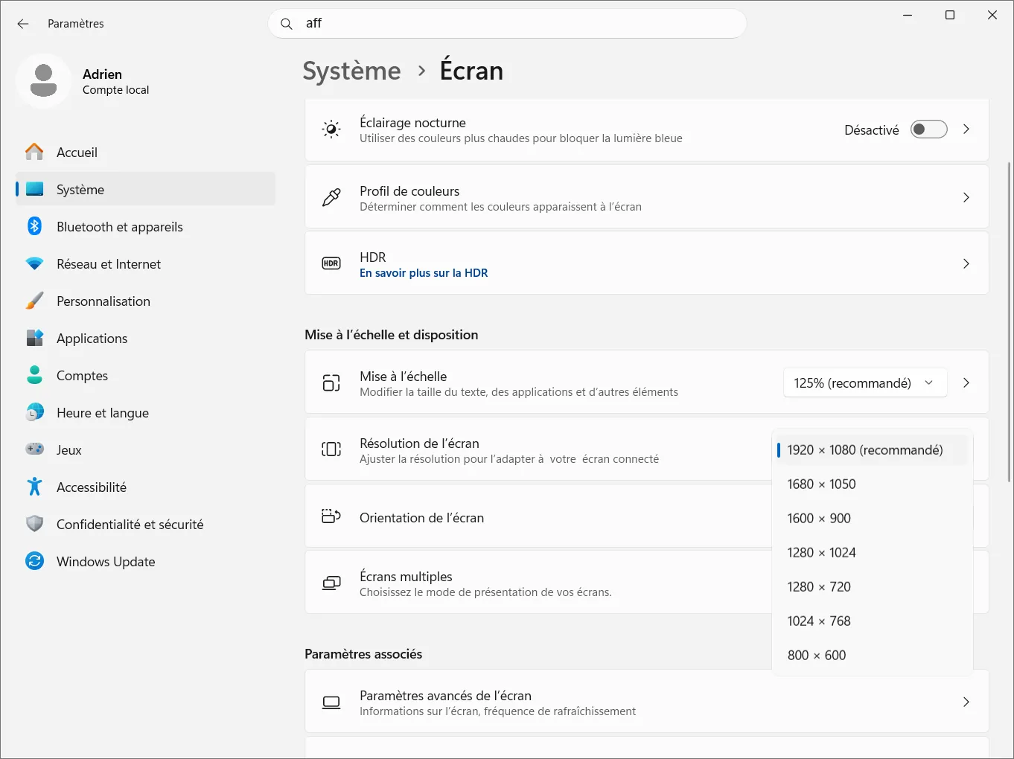Screen dimensions: 1014x759
Task: Click the back arrow icon
Action: [23, 24]
